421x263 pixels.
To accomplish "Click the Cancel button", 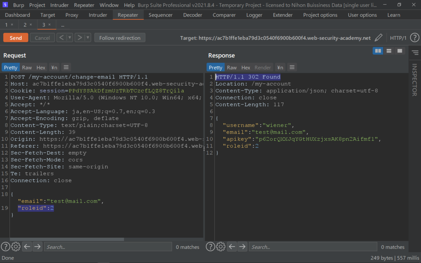I will [42, 38].
